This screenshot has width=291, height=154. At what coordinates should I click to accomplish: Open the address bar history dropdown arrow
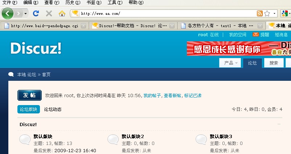coord(274,13)
